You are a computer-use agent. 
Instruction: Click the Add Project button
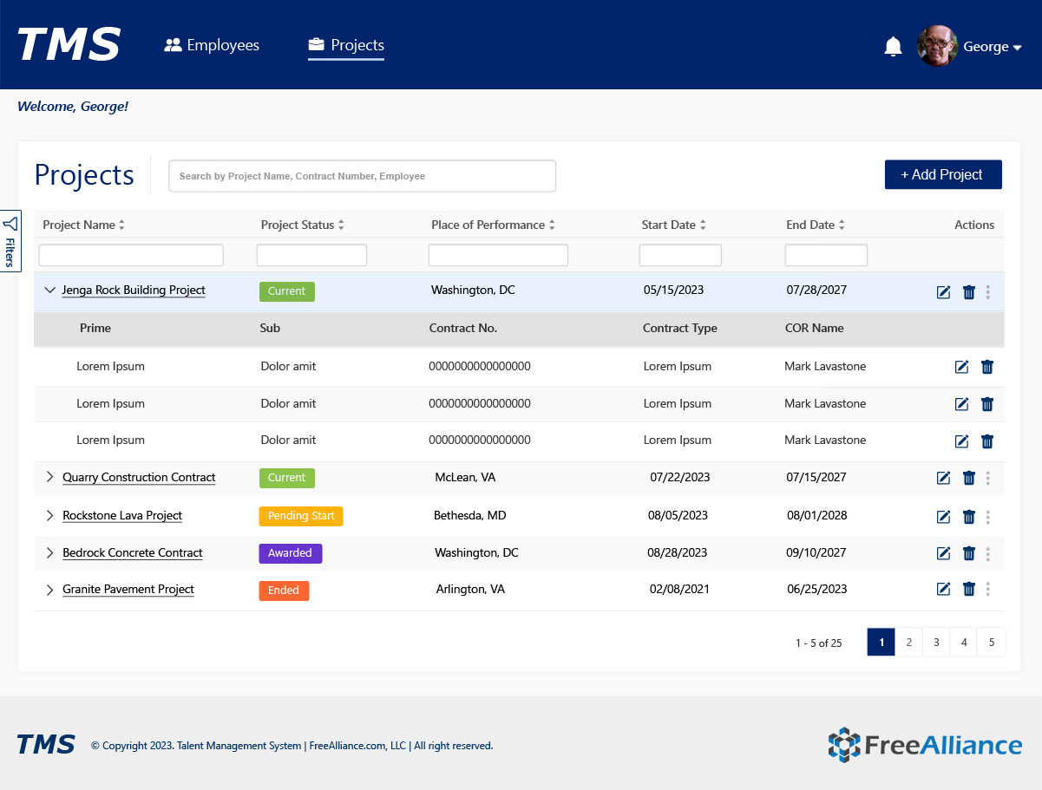click(x=942, y=174)
